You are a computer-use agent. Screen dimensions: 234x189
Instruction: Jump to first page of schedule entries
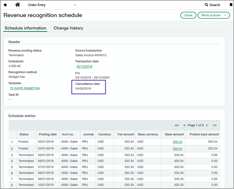tap(176, 125)
